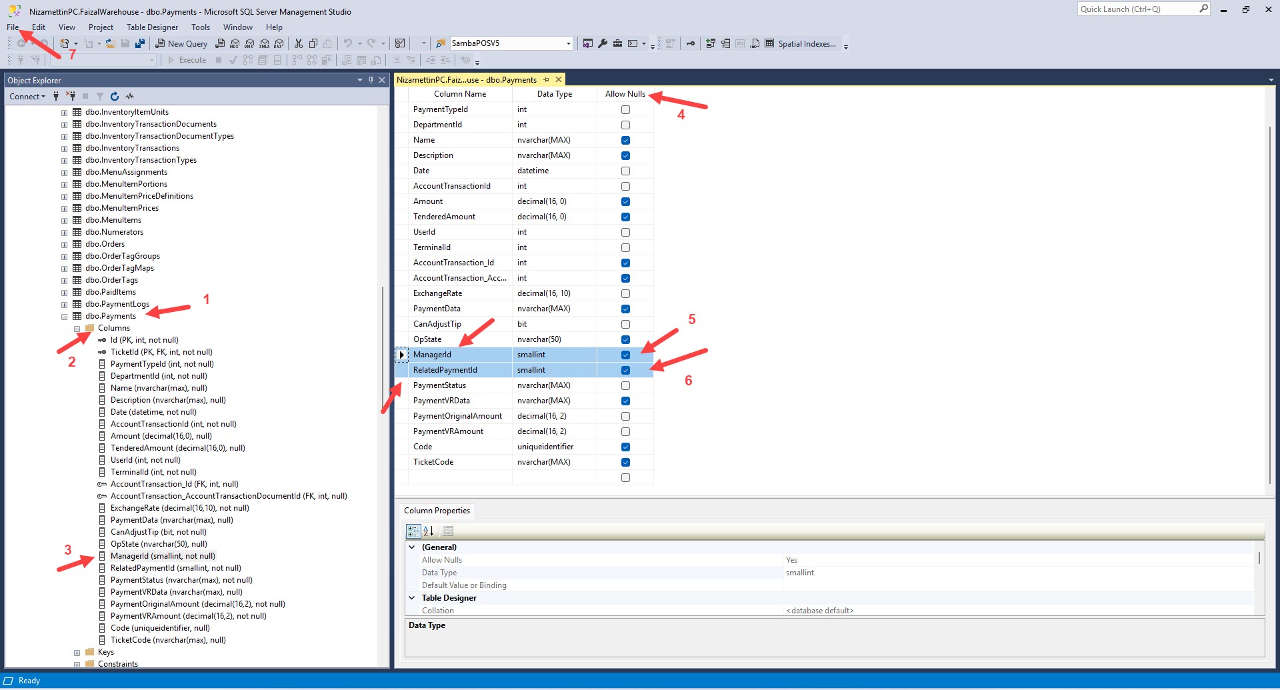Enable Allow Nulls for PaymentStatus

coord(625,386)
